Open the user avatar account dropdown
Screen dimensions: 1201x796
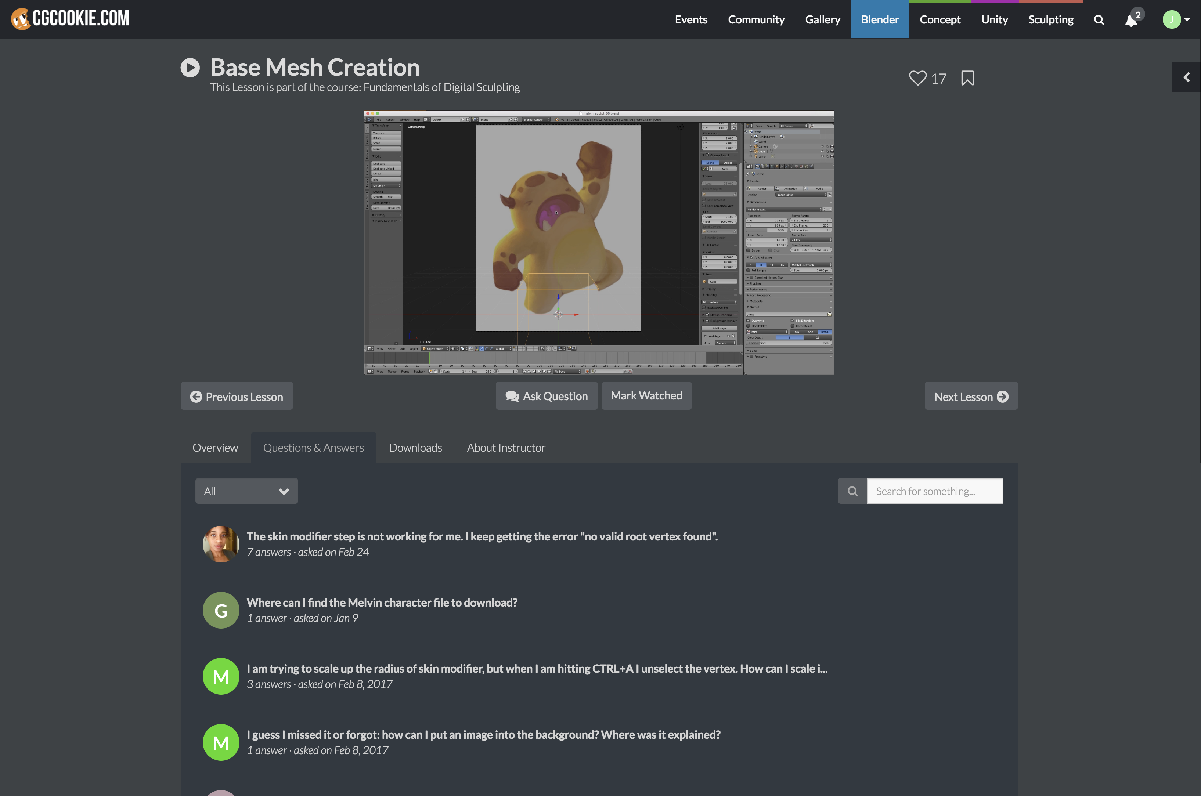[1175, 20]
